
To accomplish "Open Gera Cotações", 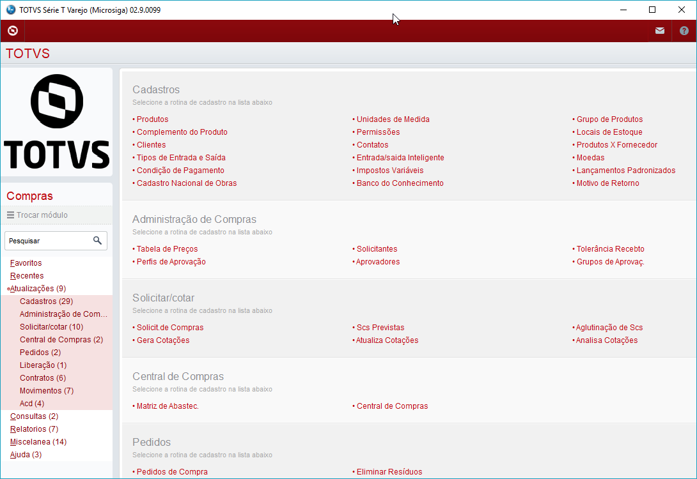I will point(163,340).
